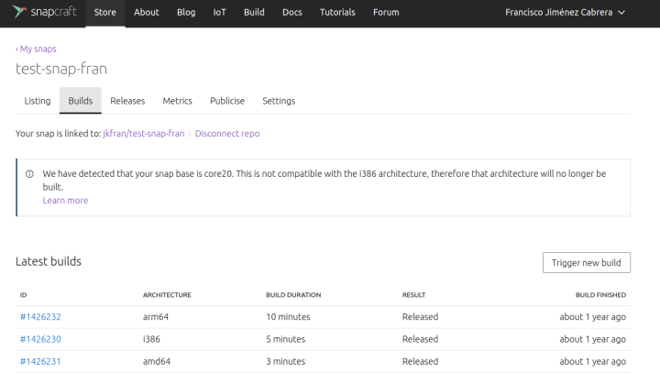Click the 10 minutes duration cell
The image size is (660, 373).
click(288, 317)
